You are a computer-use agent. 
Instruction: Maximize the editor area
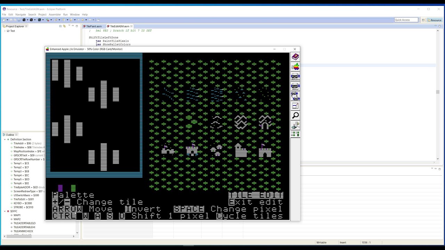(439, 26)
